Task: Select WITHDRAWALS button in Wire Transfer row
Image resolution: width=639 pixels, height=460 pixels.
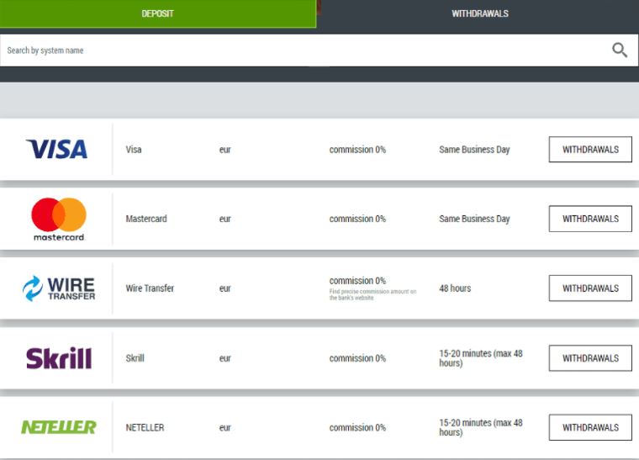Action: [590, 288]
